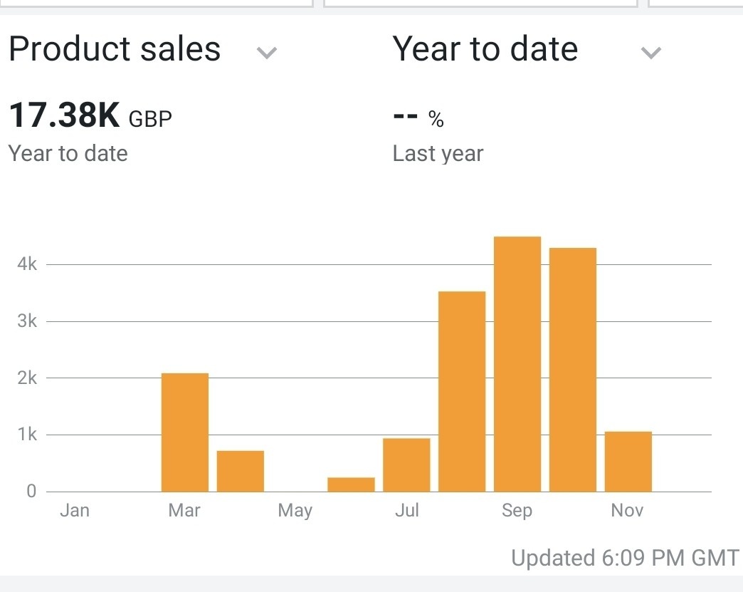Click the Updated 6:09 PM GMT timestamp
The image size is (743, 592).
coord(625,558)
